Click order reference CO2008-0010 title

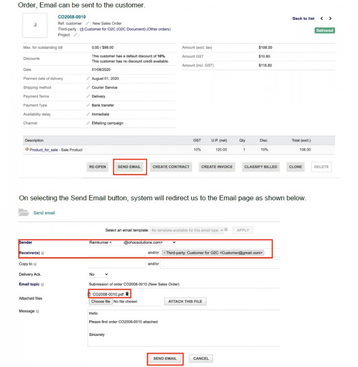(72, 17)
